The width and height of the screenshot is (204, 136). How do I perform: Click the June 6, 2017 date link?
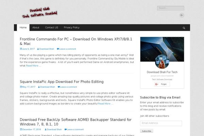[x=29, y=49]
